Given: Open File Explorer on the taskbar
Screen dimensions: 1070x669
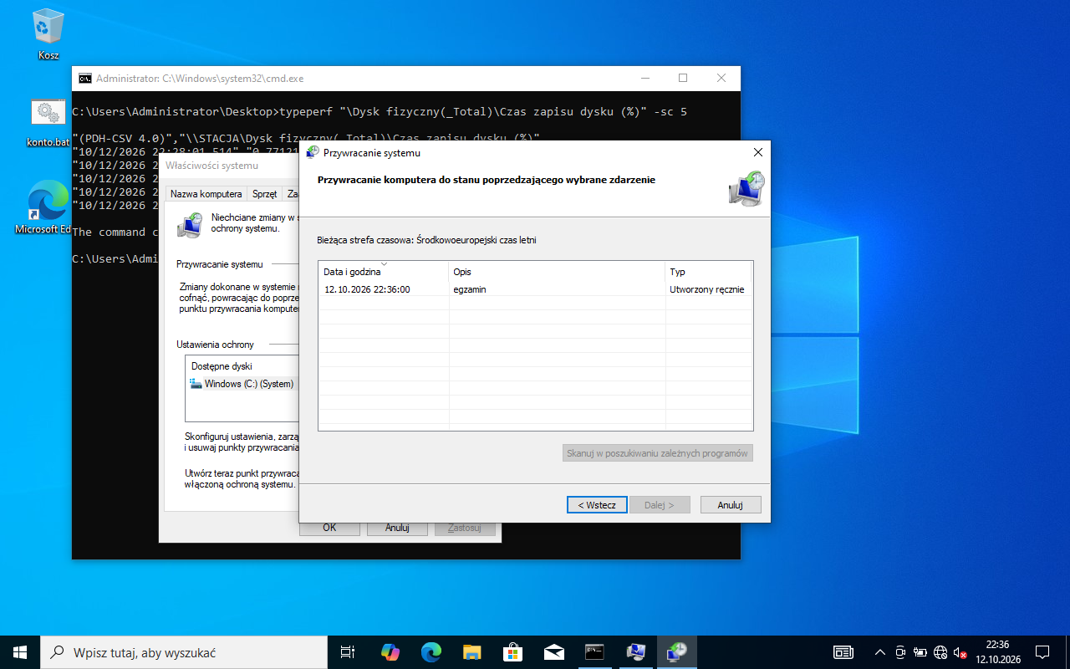Looking at the screenshot, I should (472, 652).
